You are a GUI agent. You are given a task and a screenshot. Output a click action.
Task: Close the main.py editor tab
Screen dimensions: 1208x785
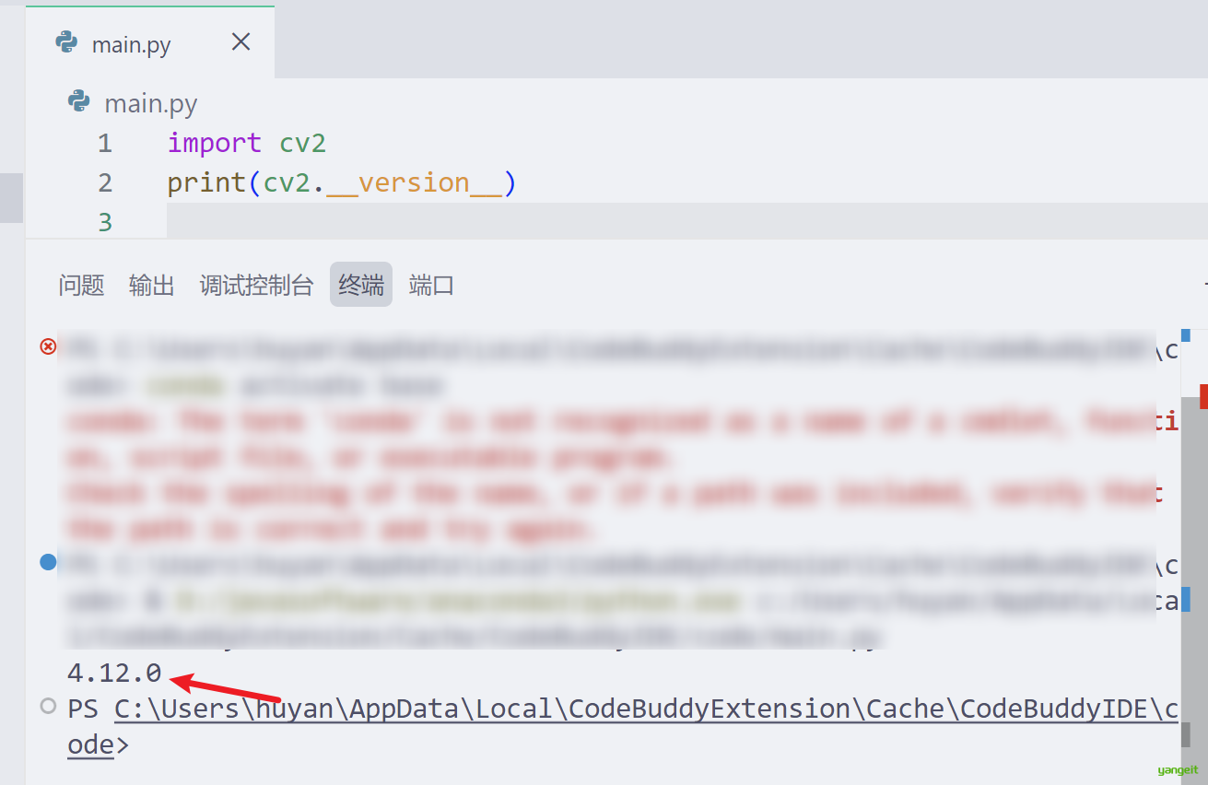coord(240,42)
